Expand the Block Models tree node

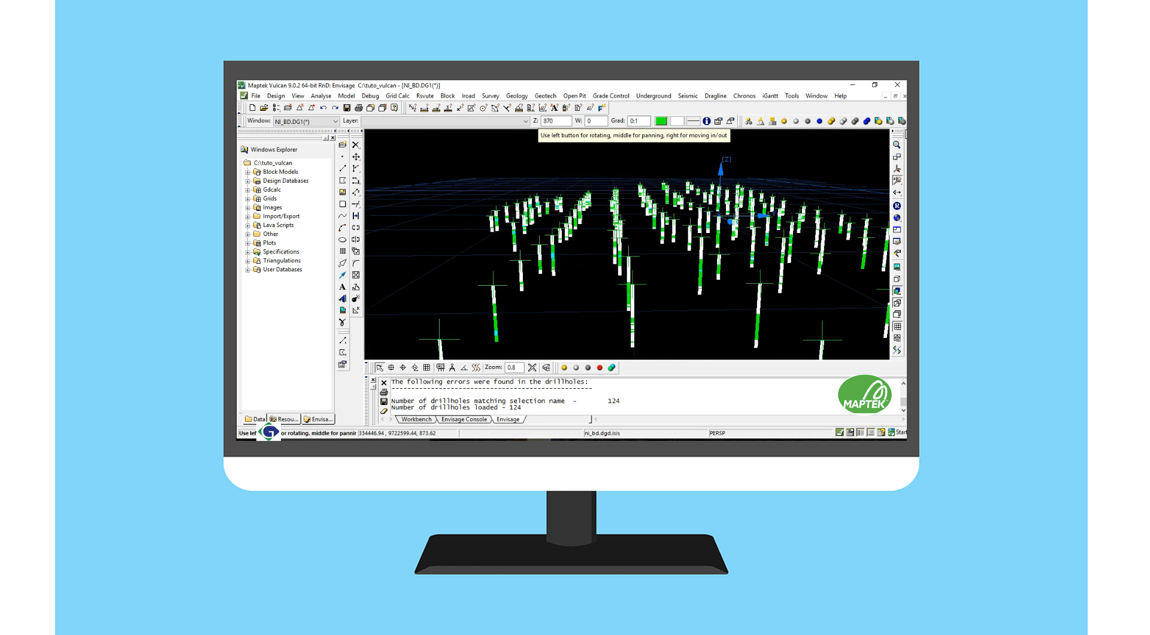(248, 172)
